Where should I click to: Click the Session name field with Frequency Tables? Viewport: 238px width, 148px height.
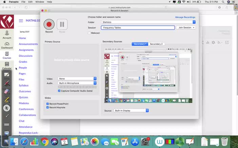click(x=138, y=28)
